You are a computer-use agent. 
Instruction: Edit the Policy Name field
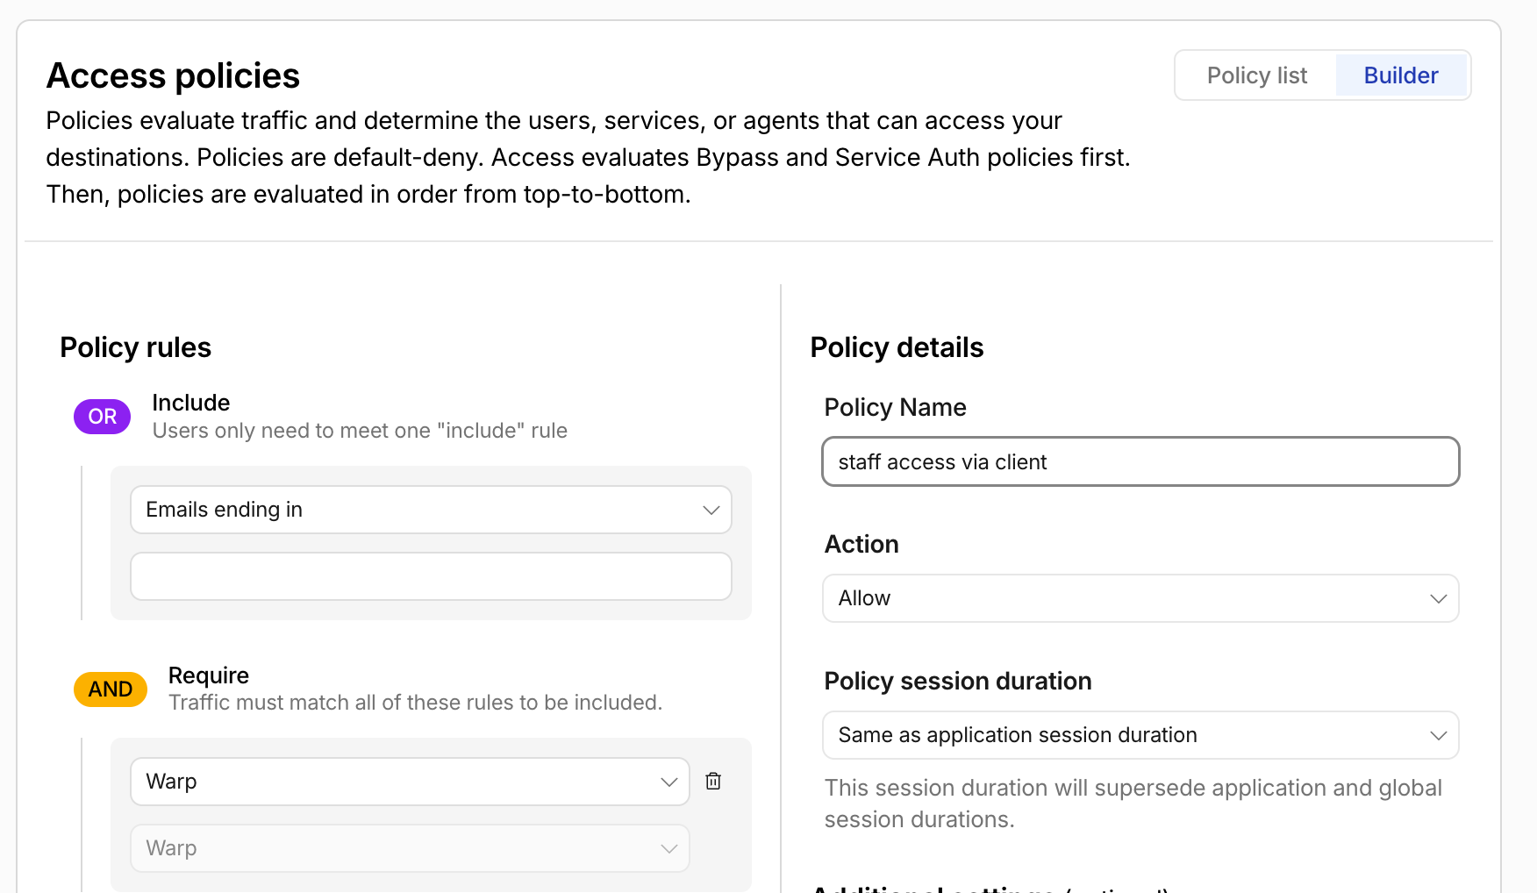1140,461
